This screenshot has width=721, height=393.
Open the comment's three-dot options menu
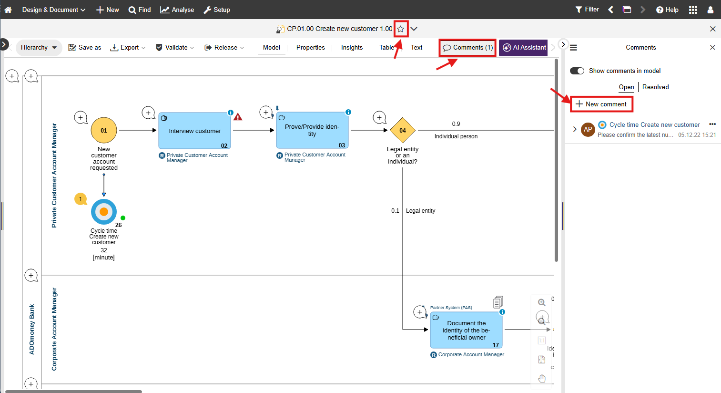click(712, 124)
